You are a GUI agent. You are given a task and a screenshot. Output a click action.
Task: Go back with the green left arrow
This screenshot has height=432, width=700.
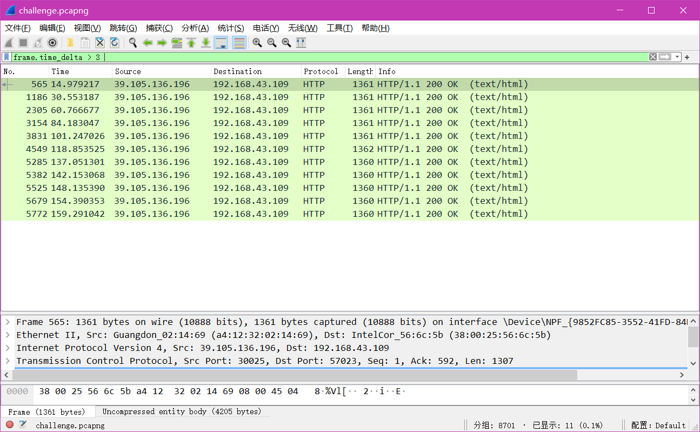click(x=147, y=43)
